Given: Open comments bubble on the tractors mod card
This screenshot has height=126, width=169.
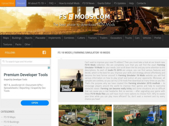Looking at the screenshot, I should pyautogui.click(x=163, y=108).
